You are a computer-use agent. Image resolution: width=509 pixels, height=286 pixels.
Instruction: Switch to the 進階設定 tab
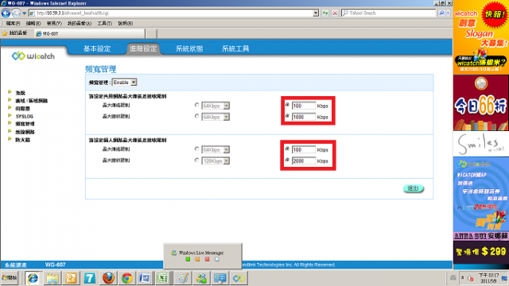143,48
